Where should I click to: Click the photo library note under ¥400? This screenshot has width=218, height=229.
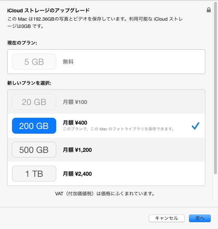tap(119, 129)
